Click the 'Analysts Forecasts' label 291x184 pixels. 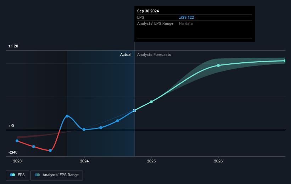154,54
